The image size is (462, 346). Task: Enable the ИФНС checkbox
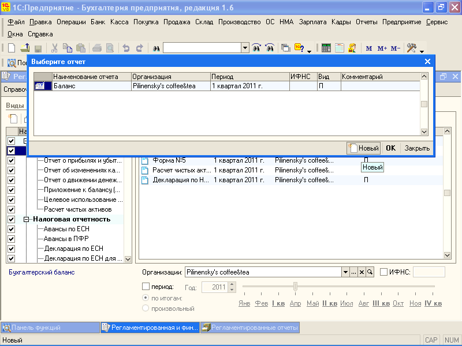(383, 272)
